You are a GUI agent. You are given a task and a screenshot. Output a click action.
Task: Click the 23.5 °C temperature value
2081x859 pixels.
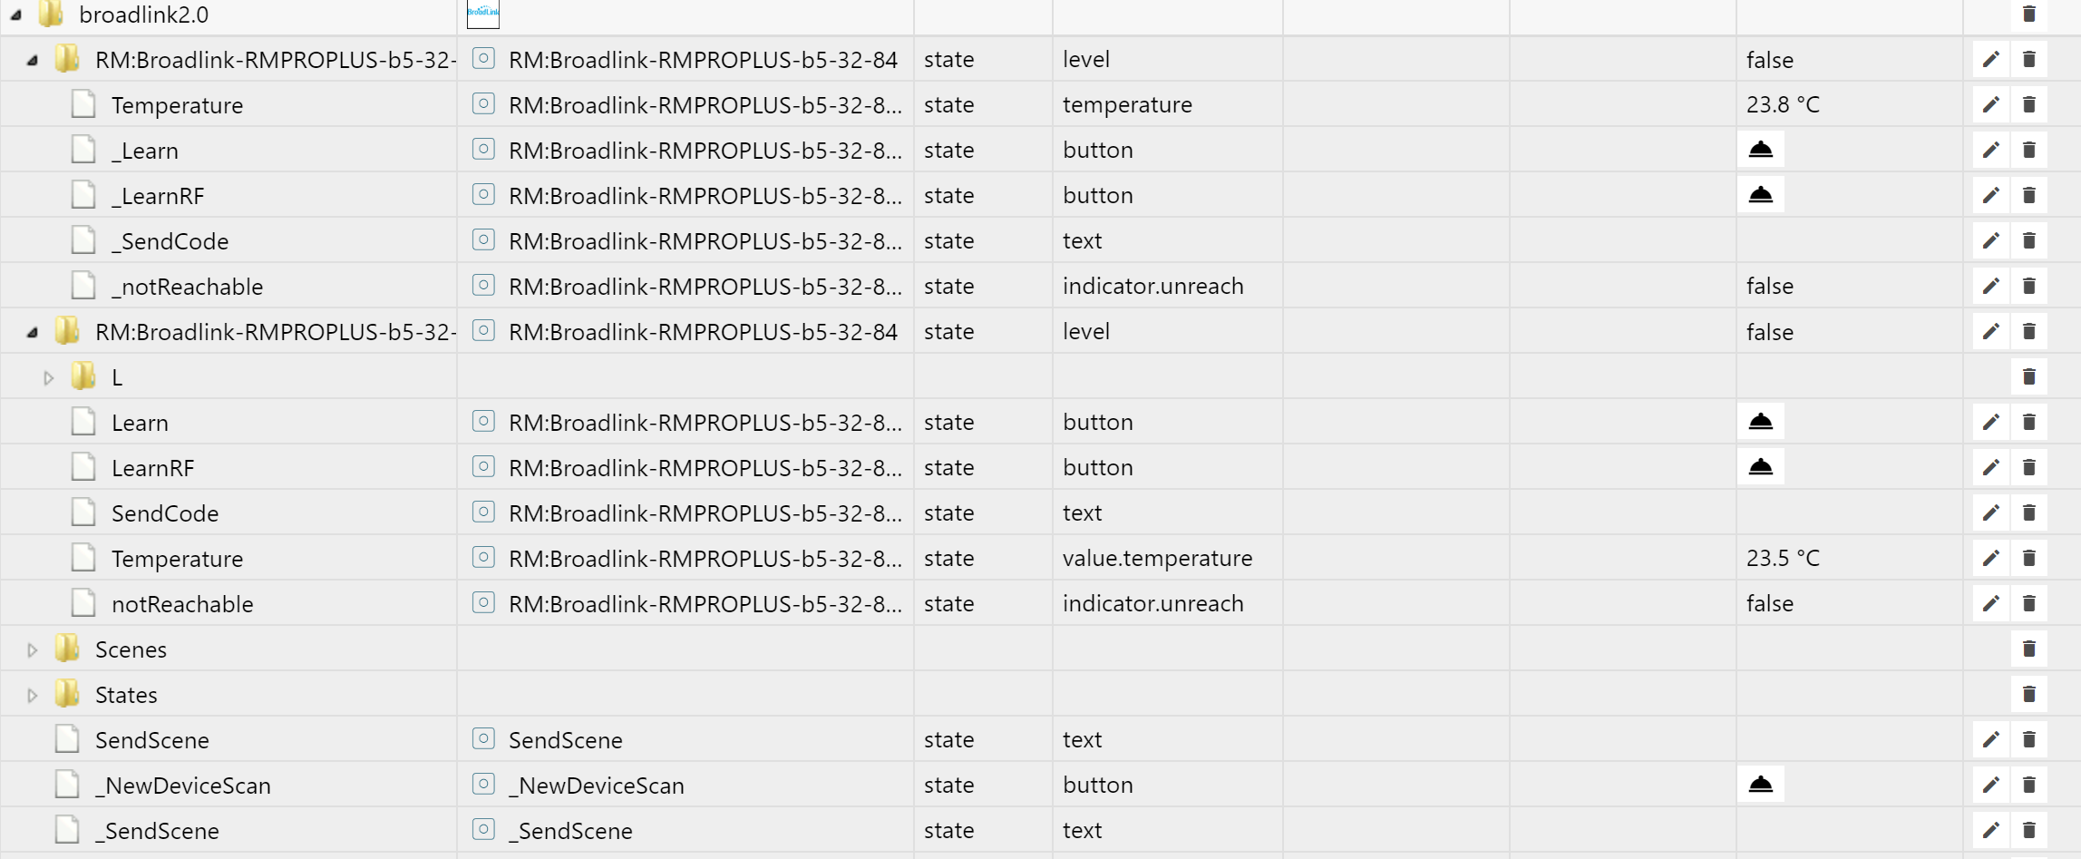pyautogui.click(x=1782, y=558)
